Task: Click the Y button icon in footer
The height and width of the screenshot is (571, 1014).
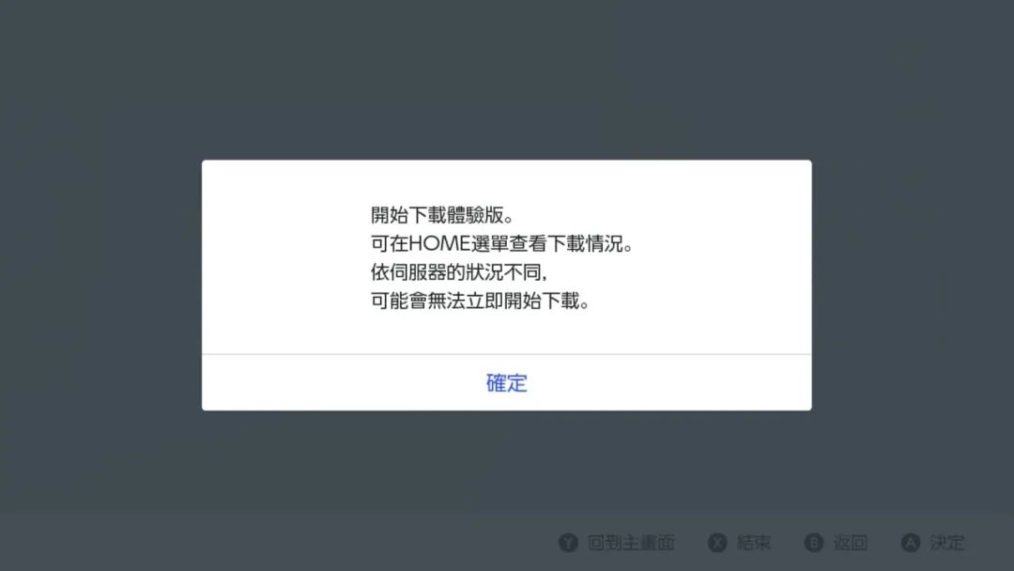Action: point(568,543)
